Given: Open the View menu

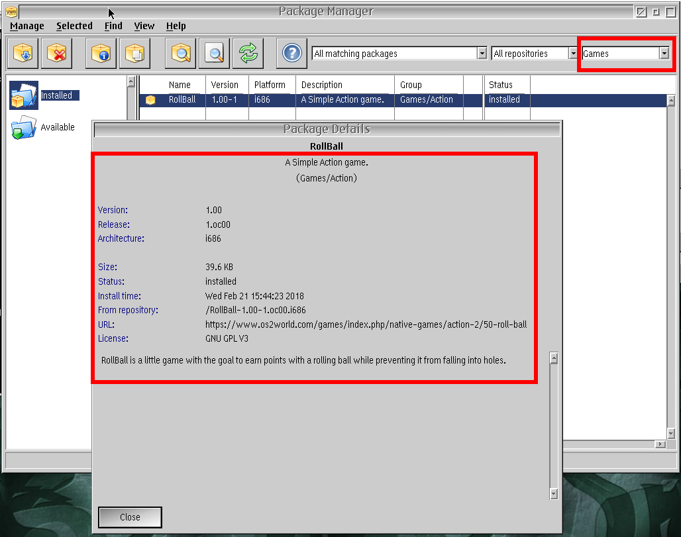Looking at the screenshot, I should [x=144, y=26].
